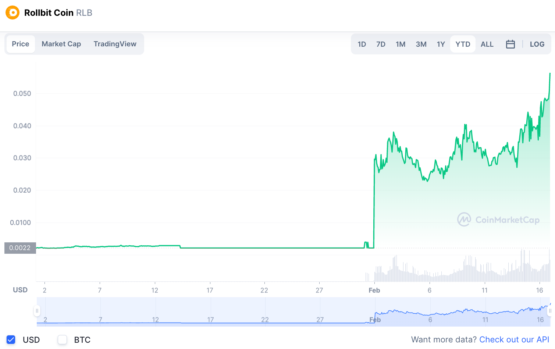Screen dimensions: 555x349
Task: Grab the right range slider handle
Action: pos(550,311)
